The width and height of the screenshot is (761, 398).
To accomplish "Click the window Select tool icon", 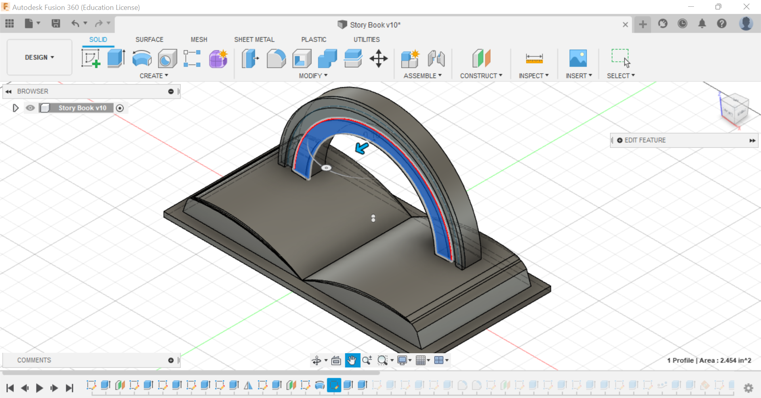I will (621, 58).
